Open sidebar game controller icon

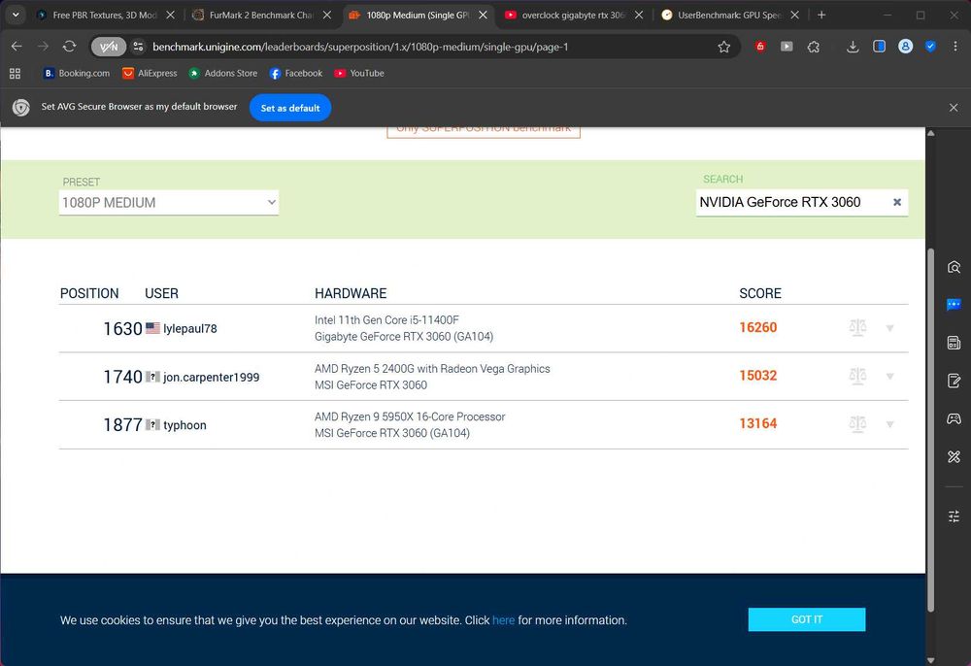[x=954, y=418]
